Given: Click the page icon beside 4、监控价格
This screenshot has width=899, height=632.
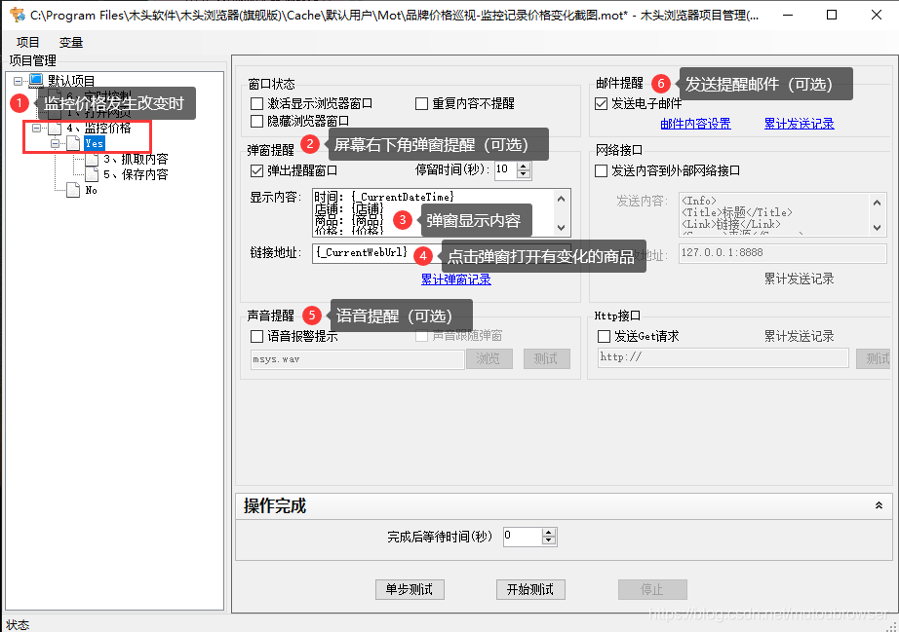Looking at the screenshot, I should point(55,129).
